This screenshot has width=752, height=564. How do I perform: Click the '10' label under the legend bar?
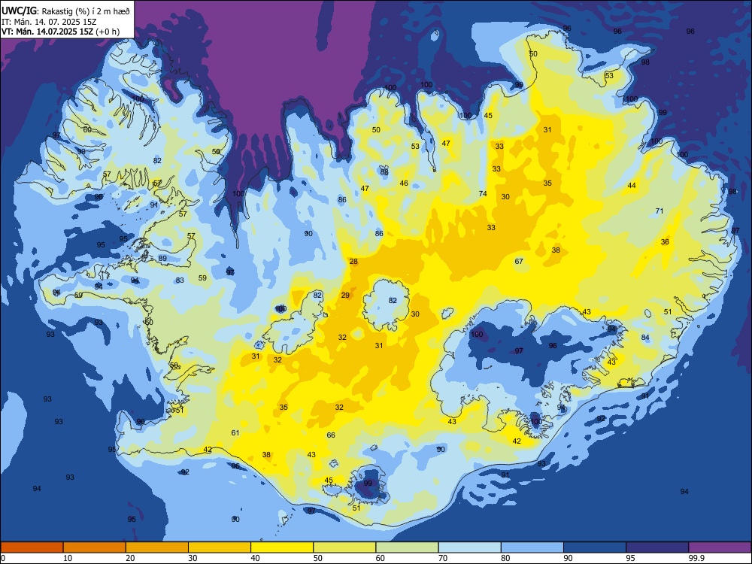(x=68, y=558)
